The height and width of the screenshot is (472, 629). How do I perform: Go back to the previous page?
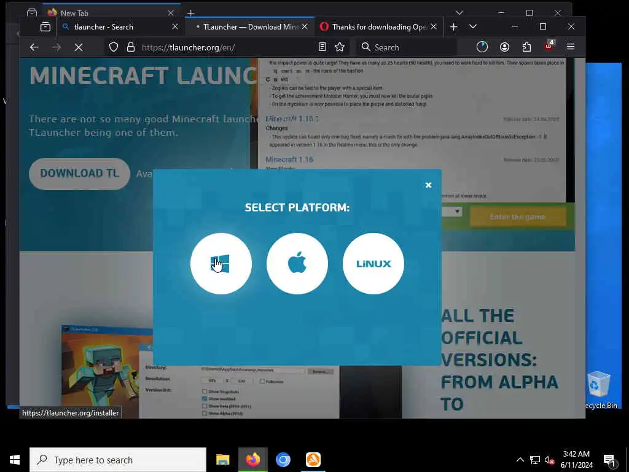click(x=34, y=47)
